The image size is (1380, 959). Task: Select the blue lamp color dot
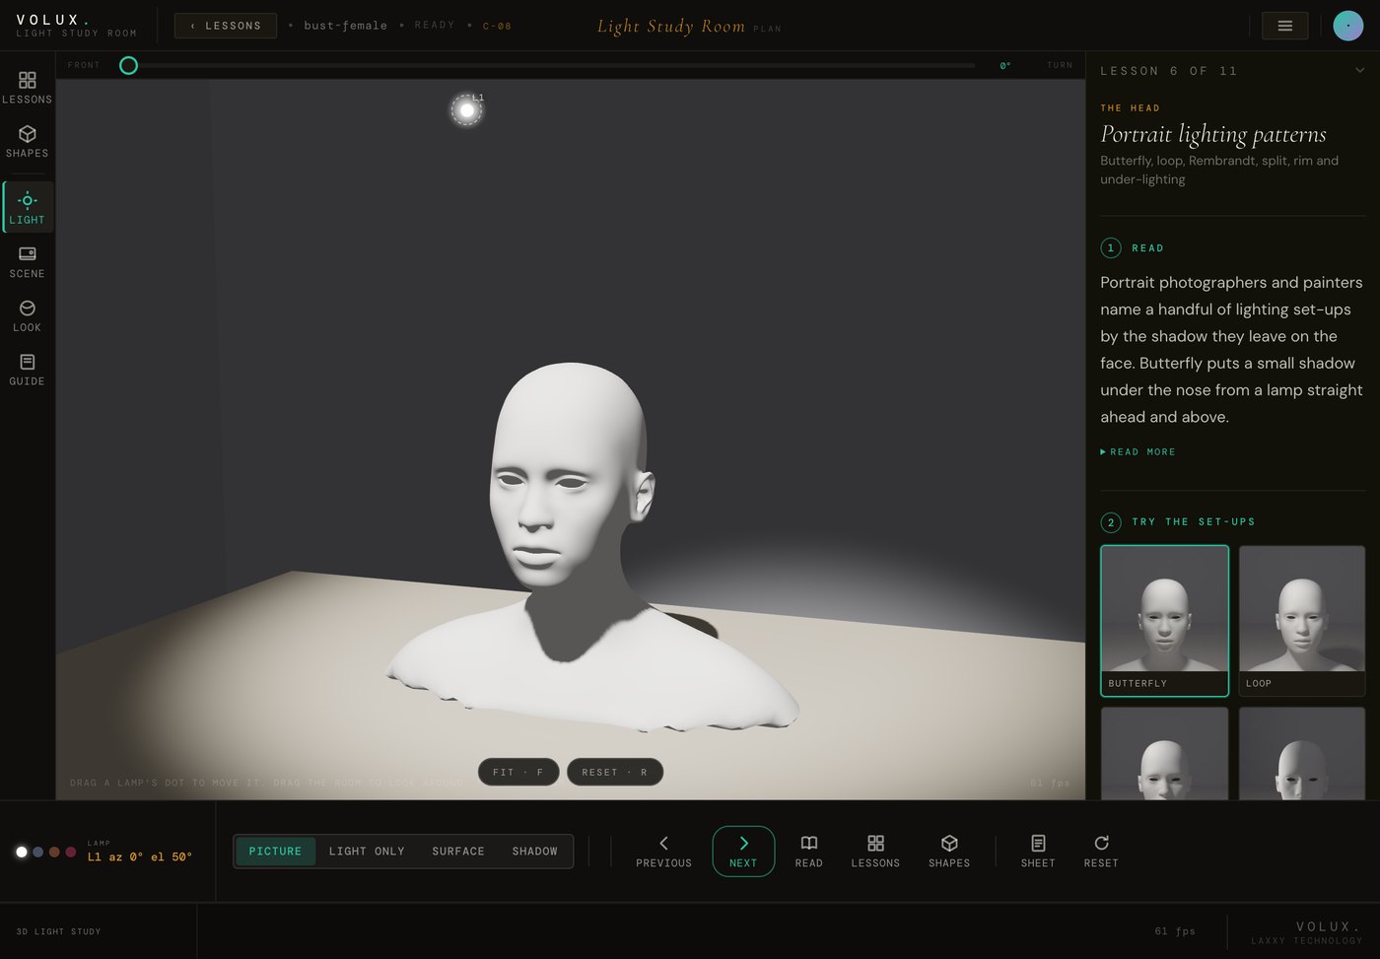37,852
